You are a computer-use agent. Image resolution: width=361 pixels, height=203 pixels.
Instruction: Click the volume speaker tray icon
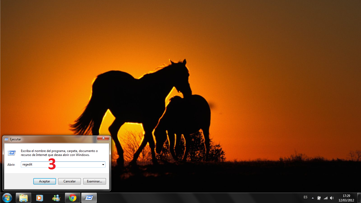(332, 198)
